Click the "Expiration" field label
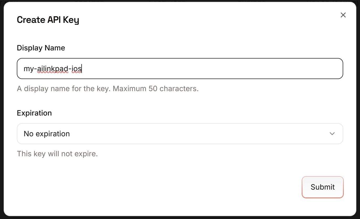The image size is (360, 219). (34, 113)
